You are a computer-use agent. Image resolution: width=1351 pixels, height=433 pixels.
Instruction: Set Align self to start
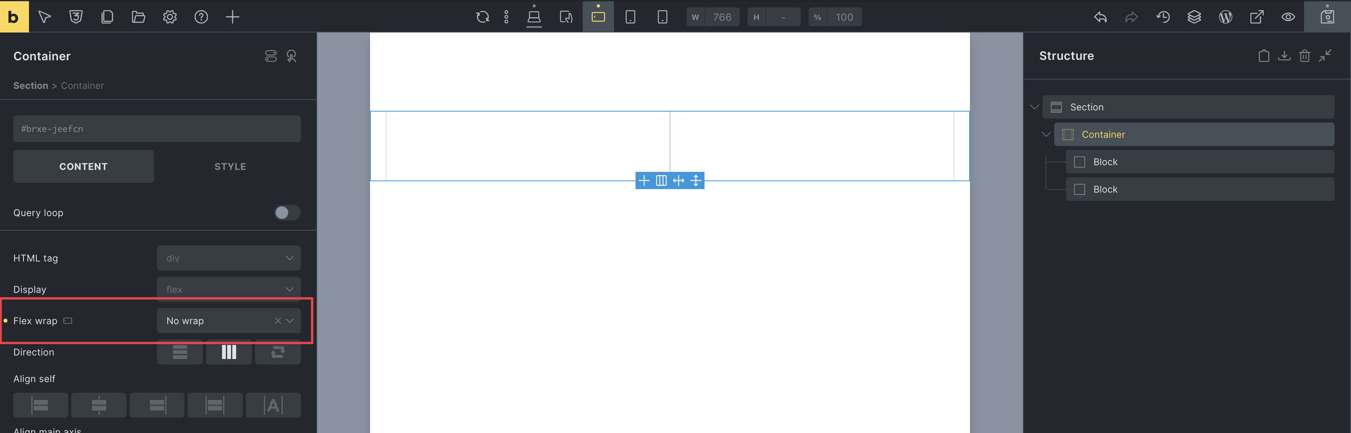[40, 405]
